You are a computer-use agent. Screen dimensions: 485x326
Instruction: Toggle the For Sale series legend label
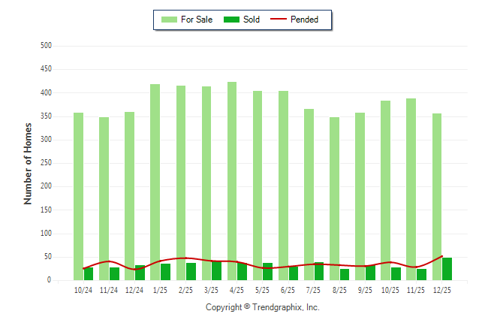point(197,20)
